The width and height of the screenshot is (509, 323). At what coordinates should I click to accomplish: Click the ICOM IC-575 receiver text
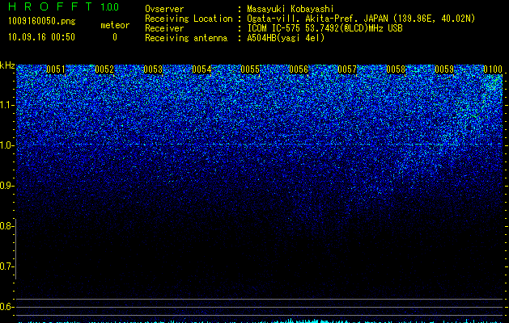pos(324,28)
